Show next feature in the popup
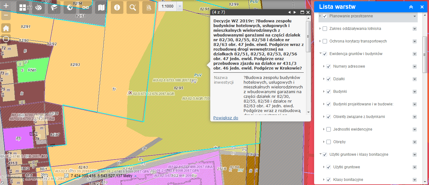429x185 pixels. (x=295, y=12)
